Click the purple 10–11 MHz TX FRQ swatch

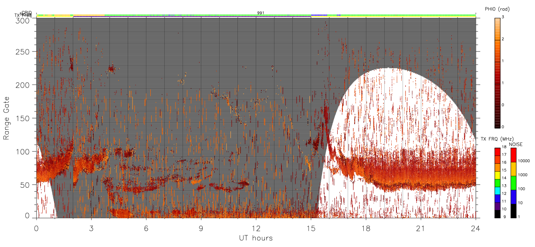[x=498, y=206]
